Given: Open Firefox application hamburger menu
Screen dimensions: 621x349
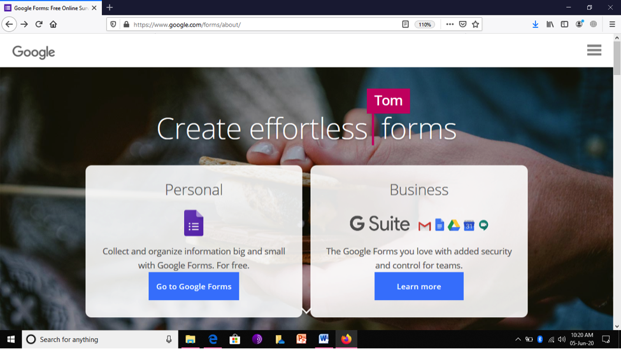Looking at the screenshot, I should click(x=612, y=24).
